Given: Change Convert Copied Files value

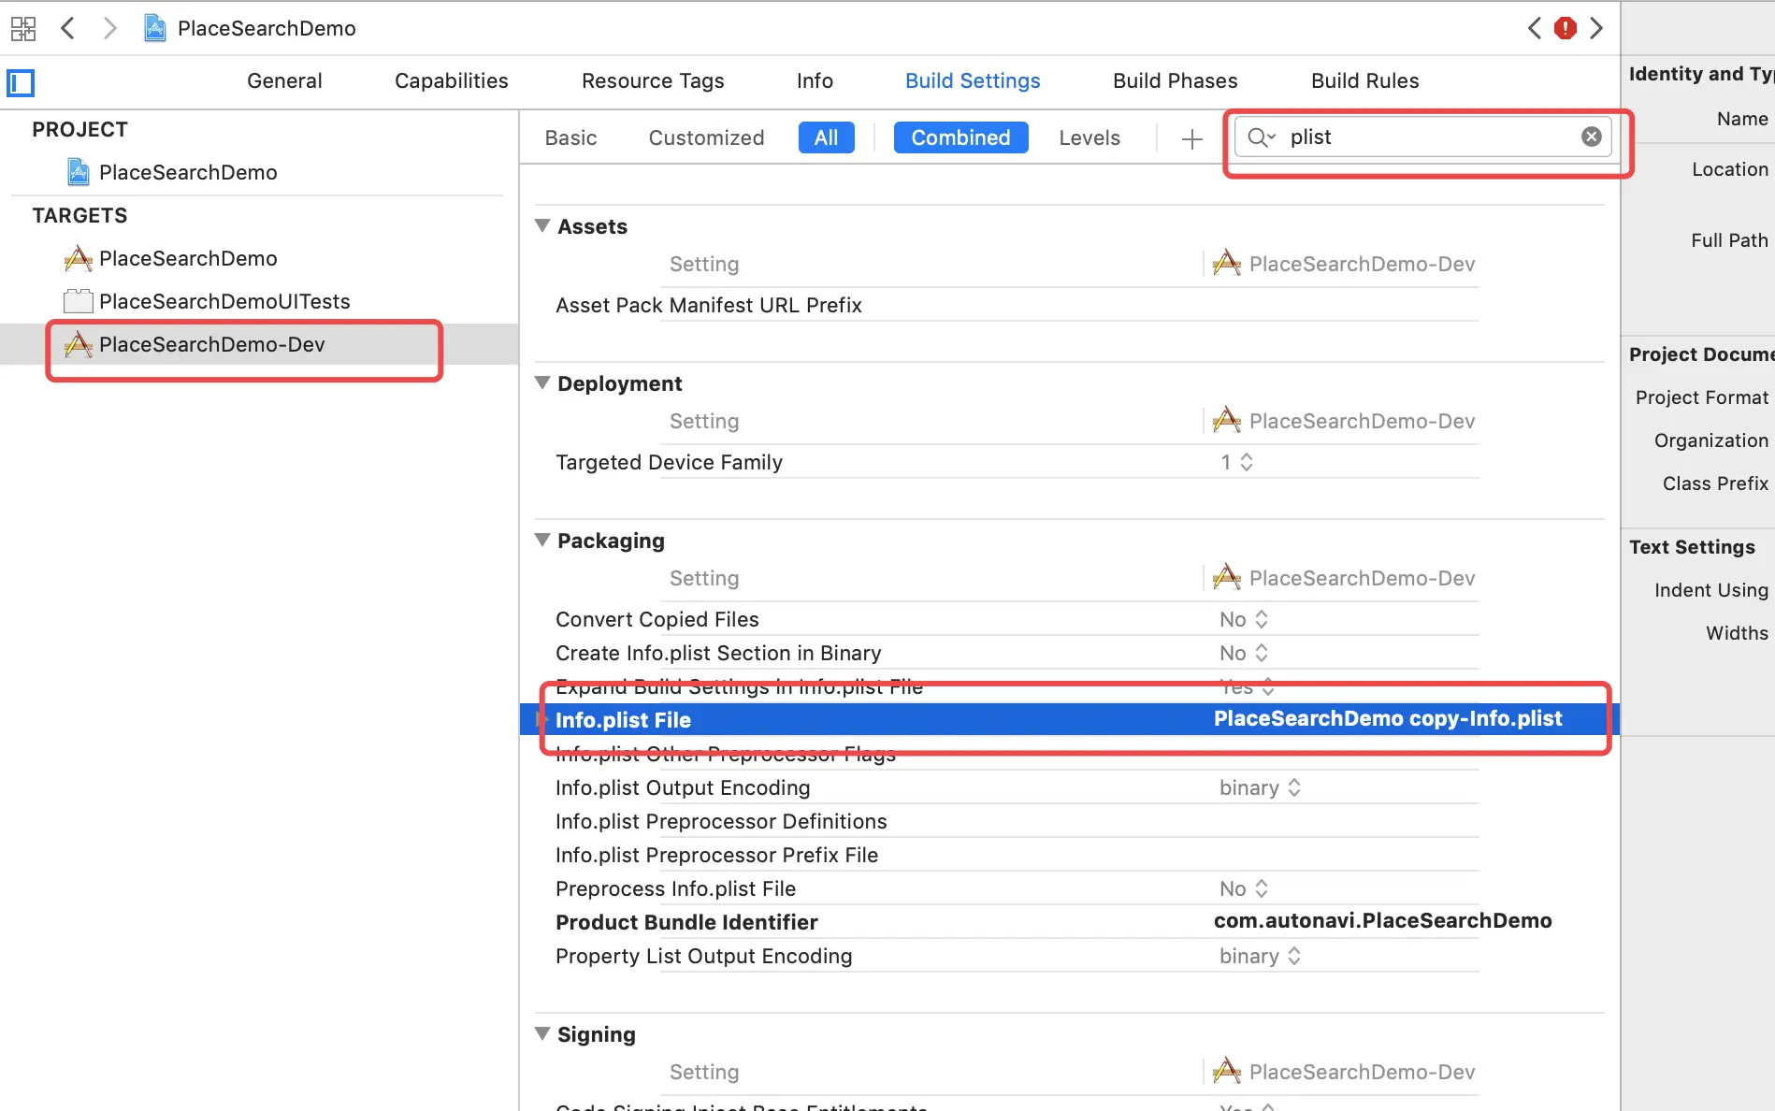Looking at the screenshot, I should [x=1244, y=620].
